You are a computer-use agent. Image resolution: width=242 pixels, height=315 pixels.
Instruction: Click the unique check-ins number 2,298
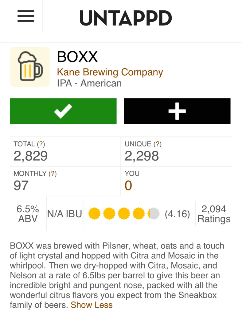pyautogui.click(x=142, y=156)
